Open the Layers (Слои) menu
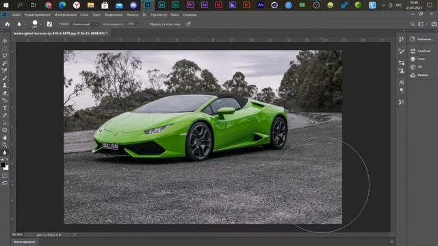 pos(84,15)
